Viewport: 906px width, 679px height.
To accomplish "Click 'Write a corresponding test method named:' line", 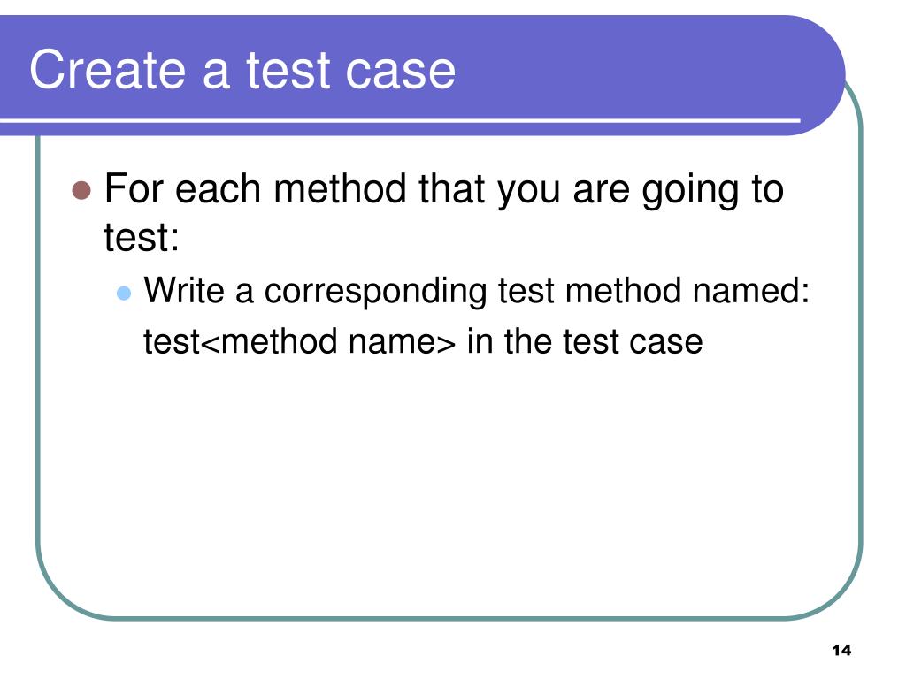I will point(477,291).
